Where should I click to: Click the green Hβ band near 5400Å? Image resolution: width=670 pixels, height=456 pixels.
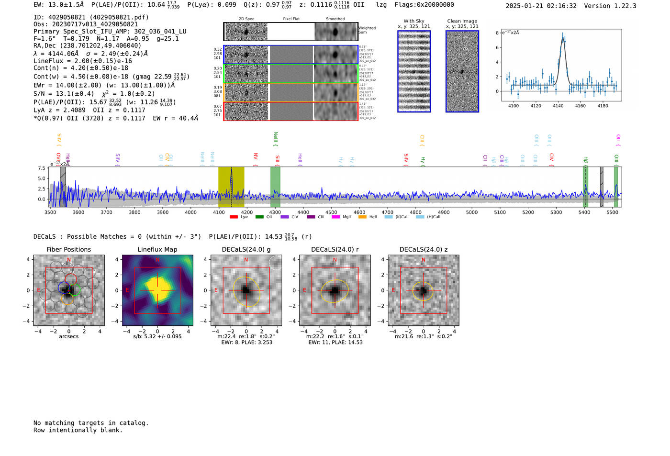point(585,187)
